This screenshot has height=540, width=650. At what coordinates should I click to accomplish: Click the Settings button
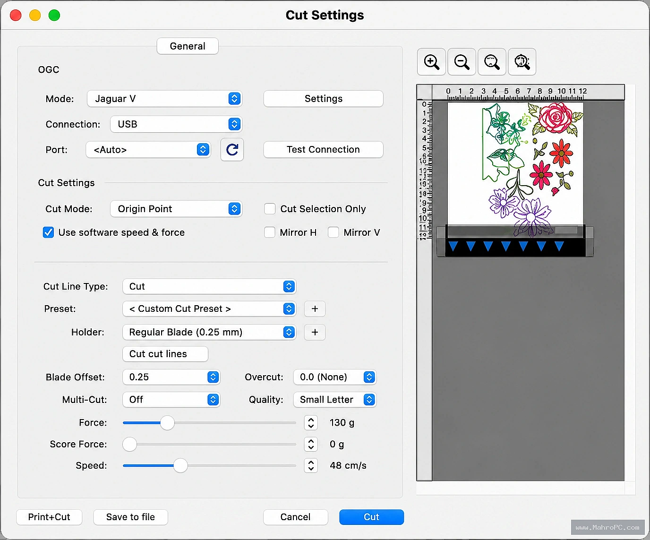(323, 99)
